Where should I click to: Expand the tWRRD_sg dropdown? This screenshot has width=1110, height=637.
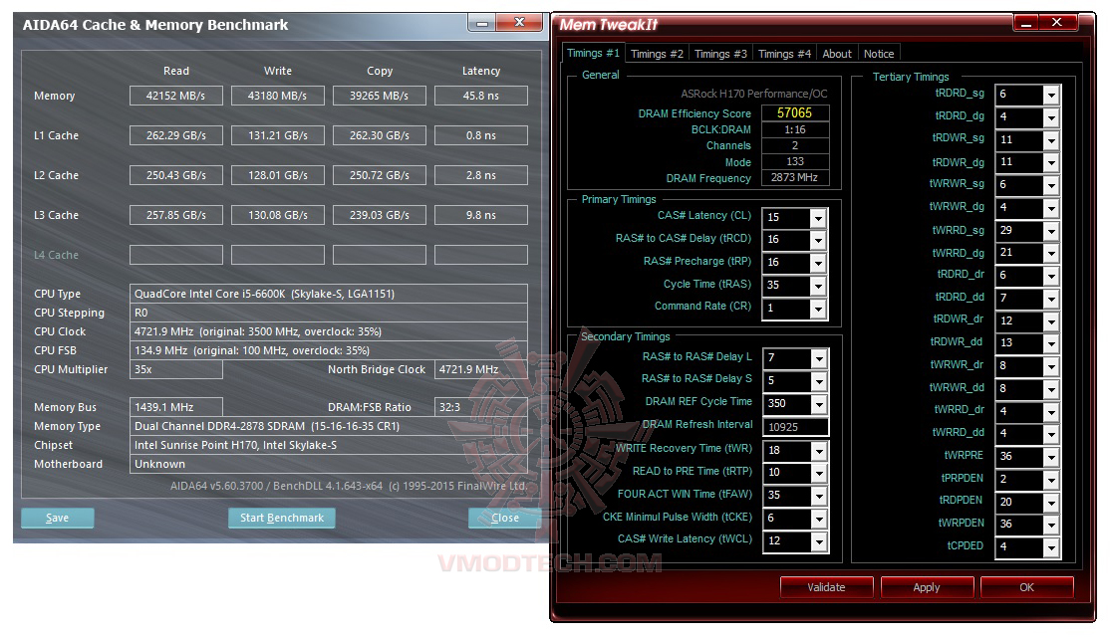point(1051,231)
